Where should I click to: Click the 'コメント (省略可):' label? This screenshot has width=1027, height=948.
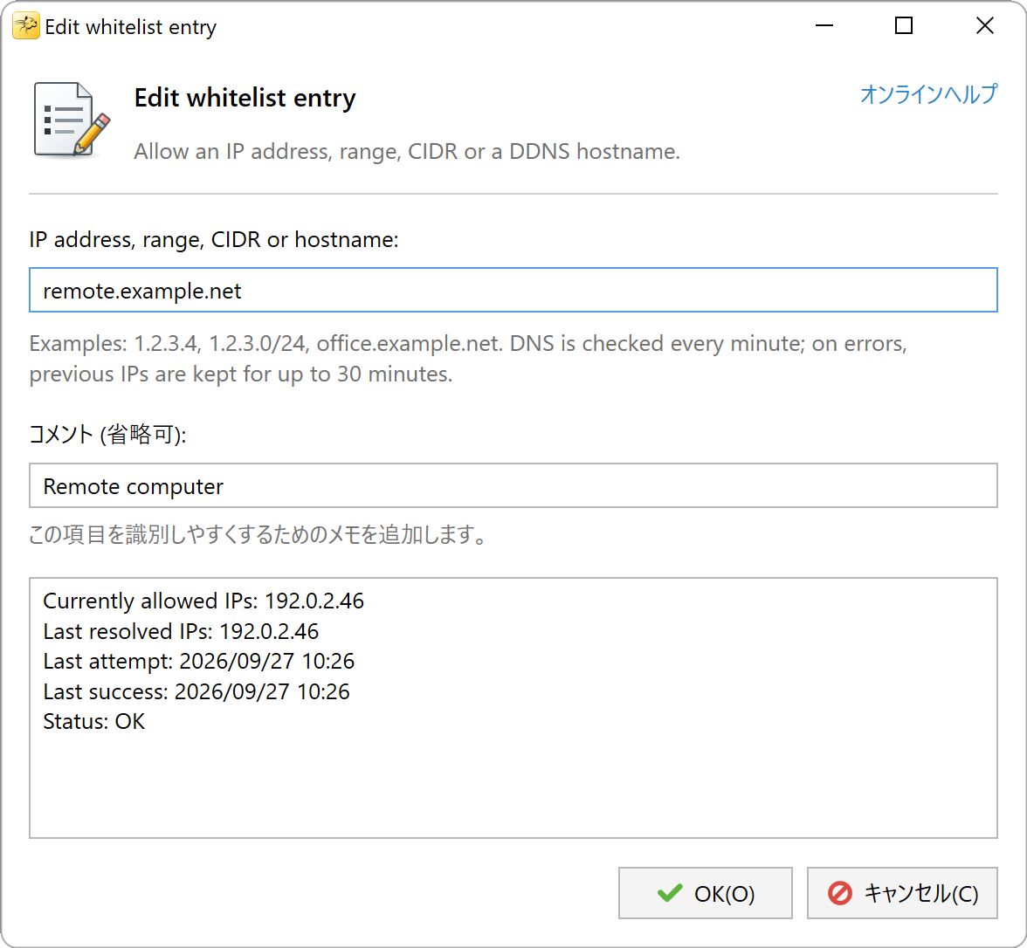(108, 434)
